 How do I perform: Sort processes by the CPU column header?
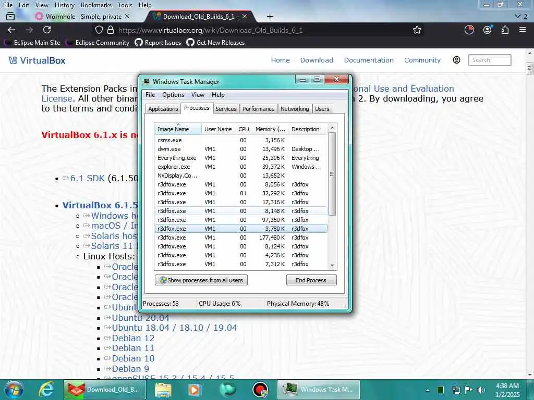(244, 129)
